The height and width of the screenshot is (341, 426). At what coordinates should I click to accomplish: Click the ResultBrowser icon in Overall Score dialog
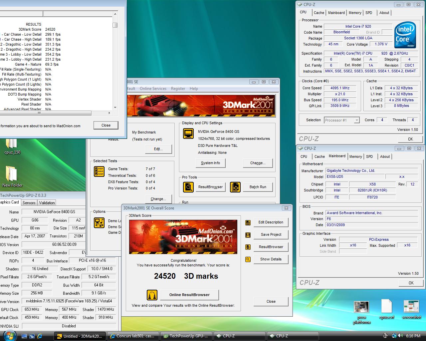pyautogui.click(x=248, y=247)
